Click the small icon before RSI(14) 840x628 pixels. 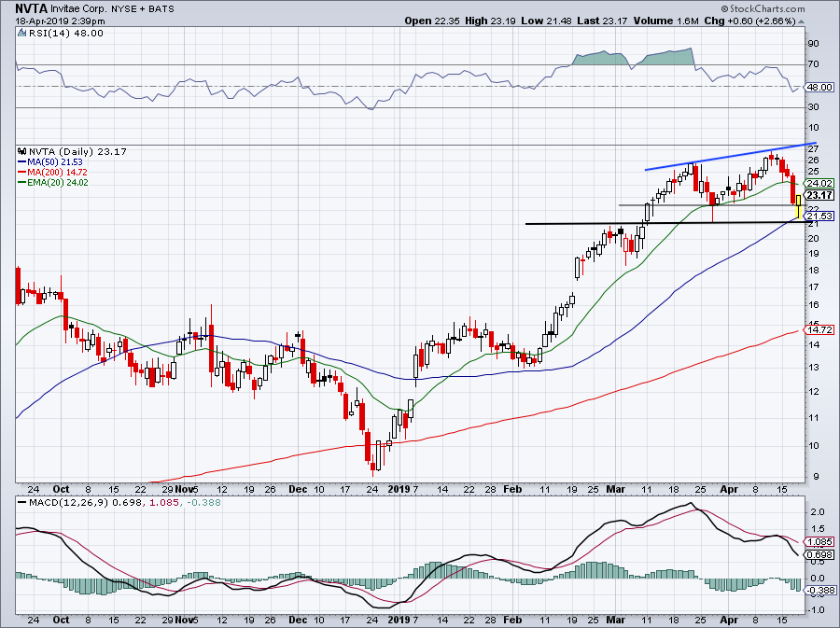coord(21,33)
